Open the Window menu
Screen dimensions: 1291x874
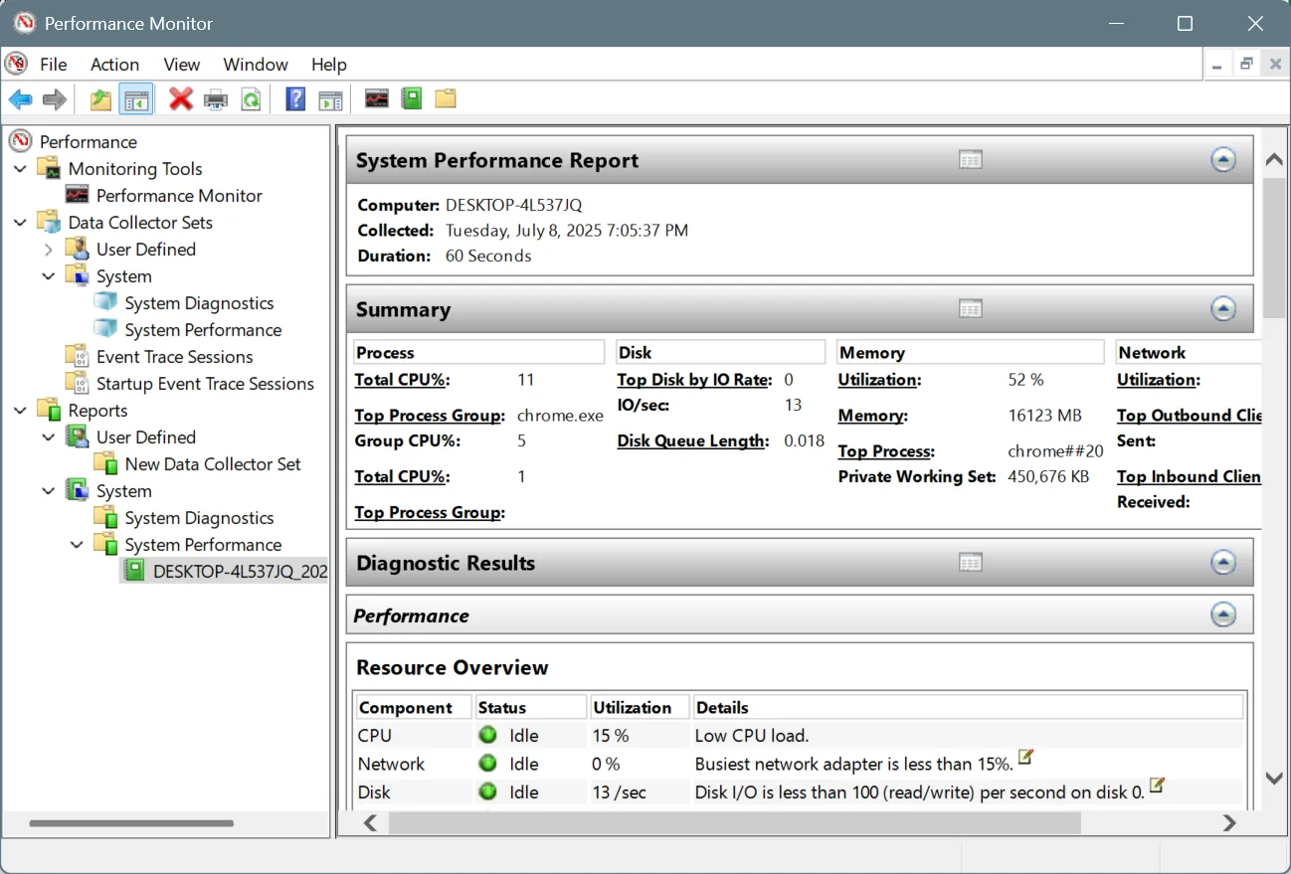256,65
